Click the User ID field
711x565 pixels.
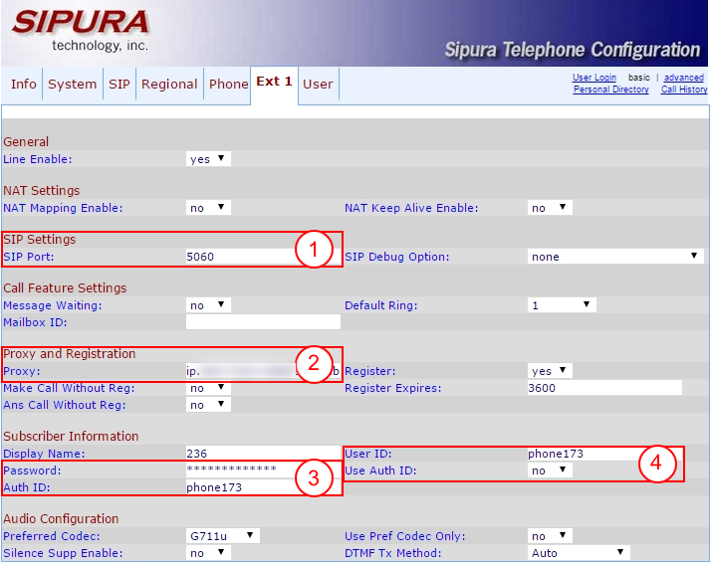tap(604, 454)
